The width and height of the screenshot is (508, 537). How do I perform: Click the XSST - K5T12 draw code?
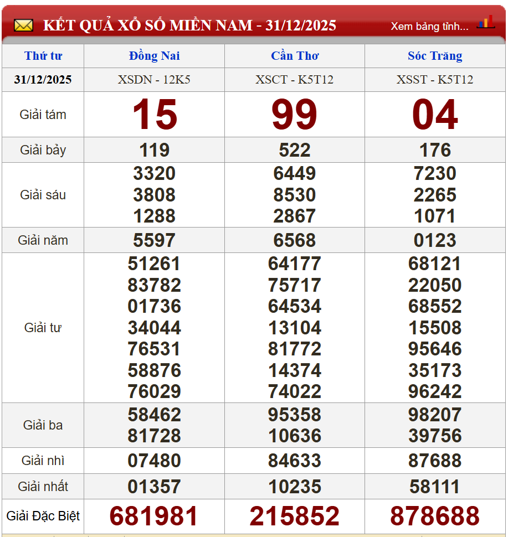click(435, 80)
